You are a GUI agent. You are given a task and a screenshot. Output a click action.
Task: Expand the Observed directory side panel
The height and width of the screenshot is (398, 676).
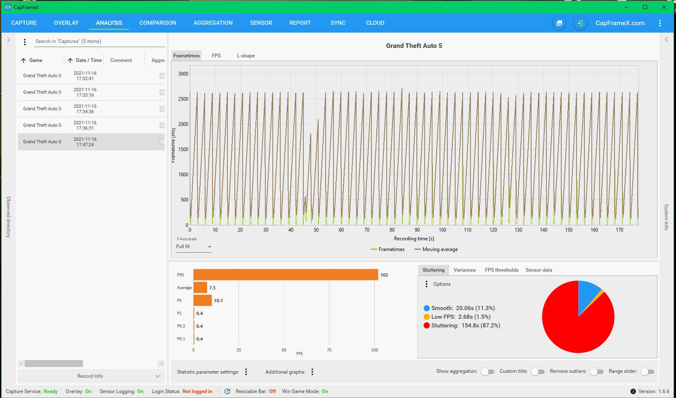(9, 40)
